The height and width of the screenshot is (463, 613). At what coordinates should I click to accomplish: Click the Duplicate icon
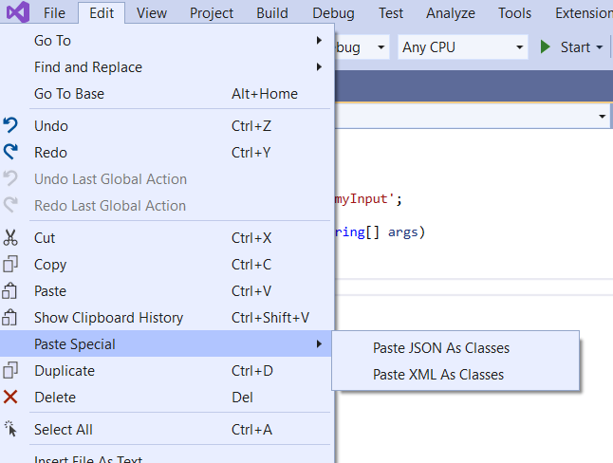[x=10, y=370]
